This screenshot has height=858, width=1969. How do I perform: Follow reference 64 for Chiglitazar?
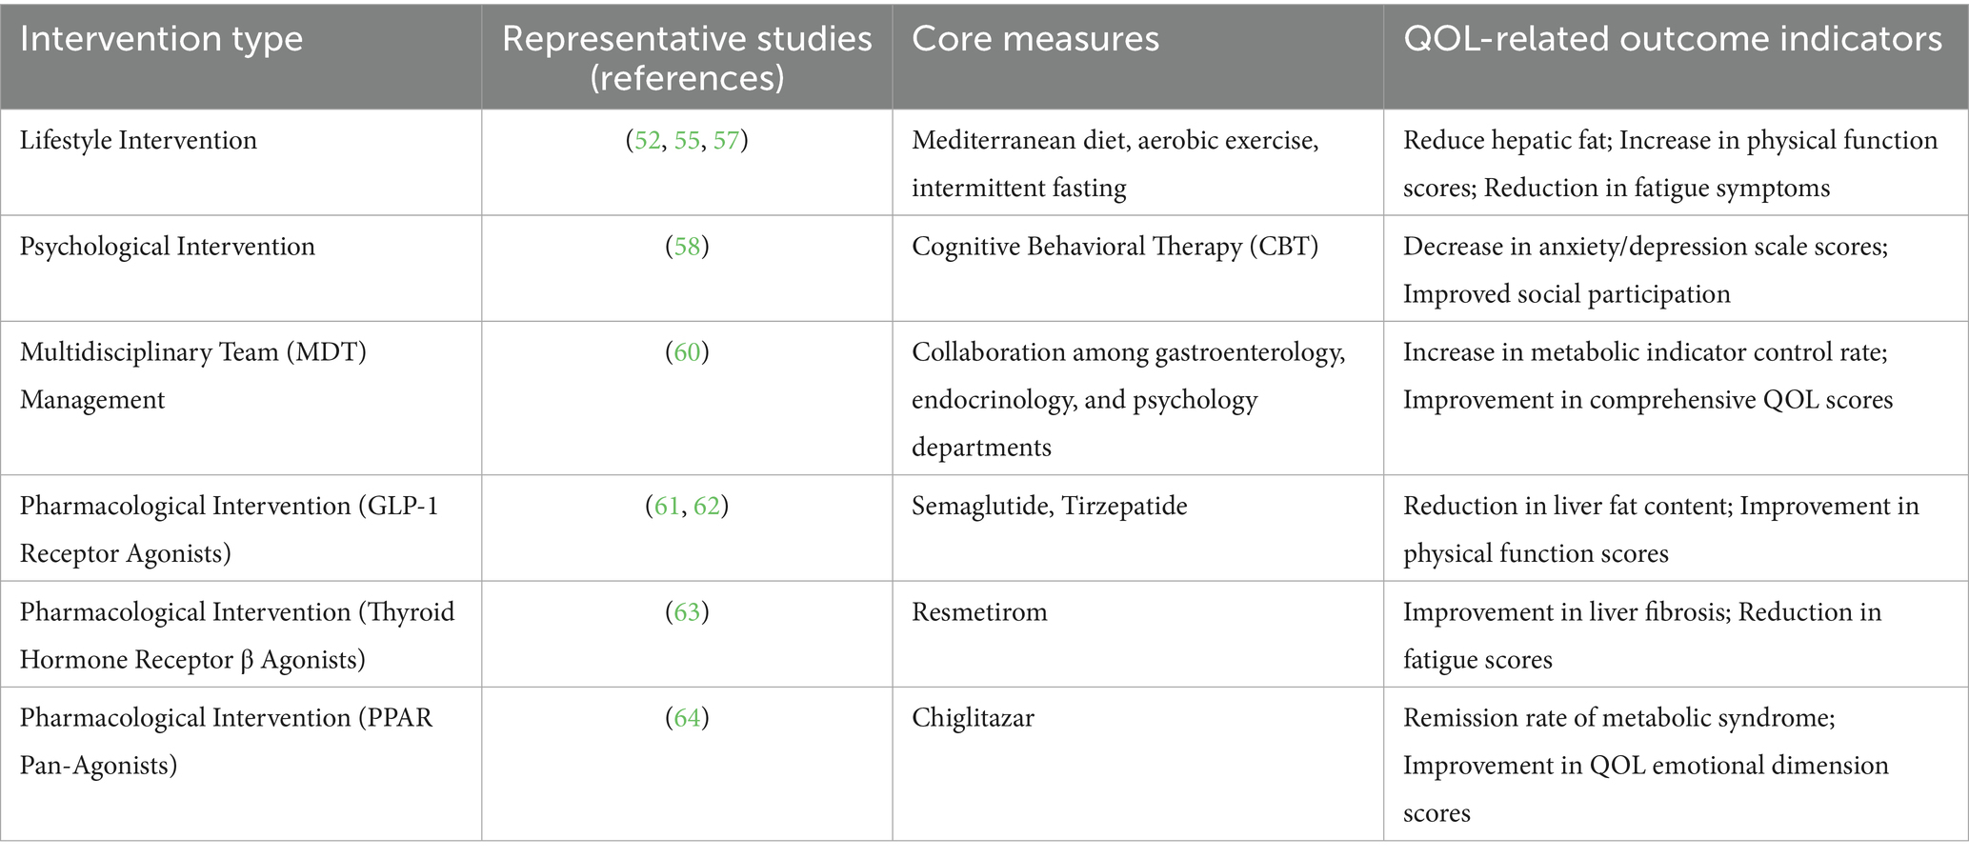(687, 717)
